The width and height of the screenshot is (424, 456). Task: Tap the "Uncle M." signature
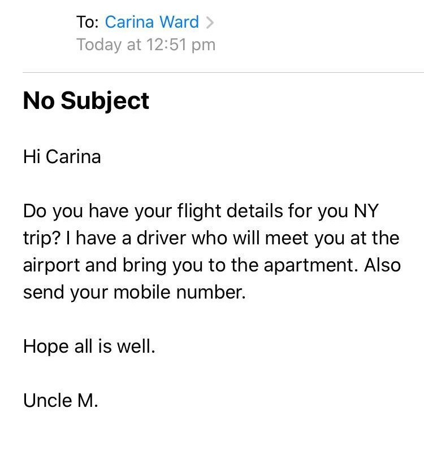(60, 401)
